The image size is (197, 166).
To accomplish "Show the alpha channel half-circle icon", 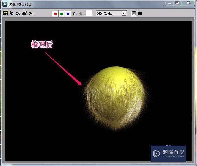I will coord(74,14).
